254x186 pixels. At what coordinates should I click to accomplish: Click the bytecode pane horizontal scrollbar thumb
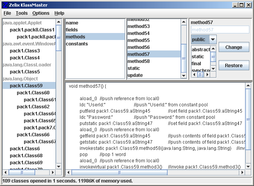coord(119,172)
